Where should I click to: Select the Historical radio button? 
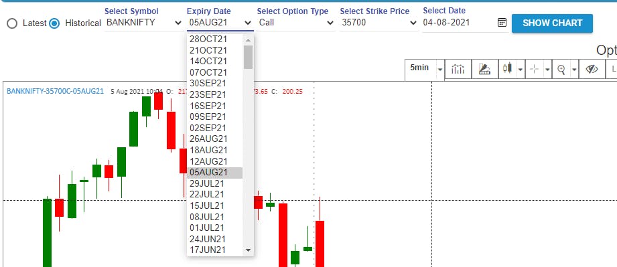[x=54, y=23]
